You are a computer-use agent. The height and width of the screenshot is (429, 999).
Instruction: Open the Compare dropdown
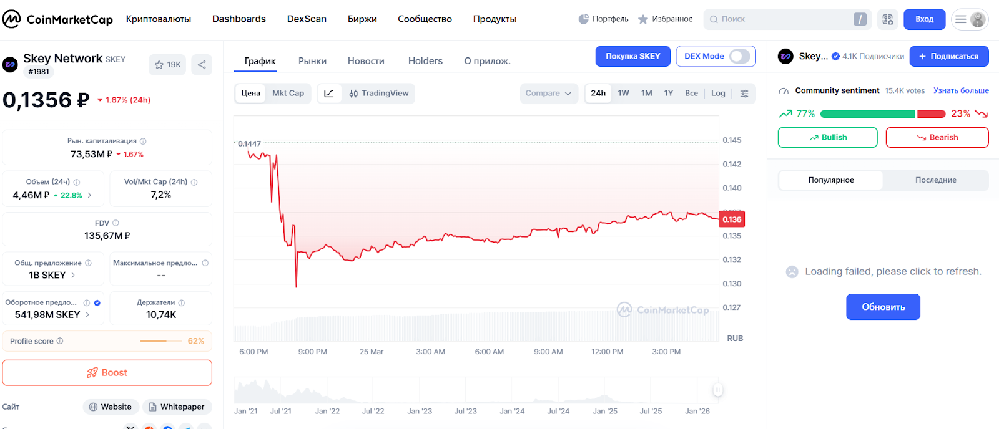[548, 94]
